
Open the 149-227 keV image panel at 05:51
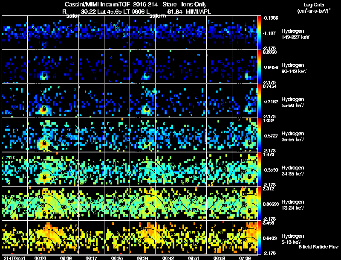(14, 32)
